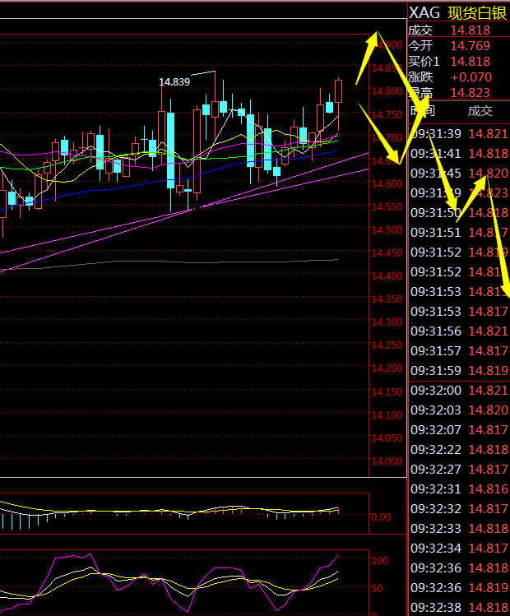Select the 最高 high value 14.823
Image resolution: width=510 pixels, height=616 pixels.
[x=471, y=93]
